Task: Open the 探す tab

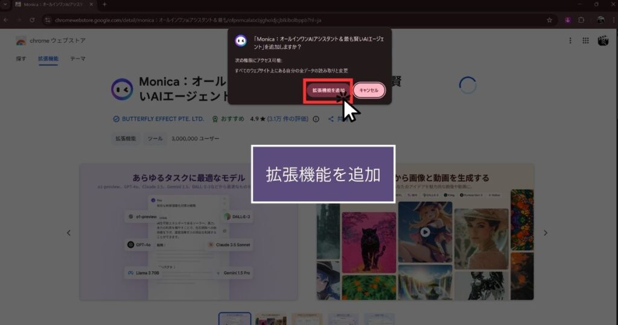Action: 21,59
